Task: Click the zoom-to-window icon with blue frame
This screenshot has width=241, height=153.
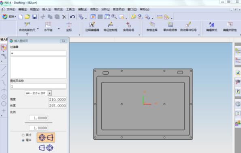Action: pos(107,17)
